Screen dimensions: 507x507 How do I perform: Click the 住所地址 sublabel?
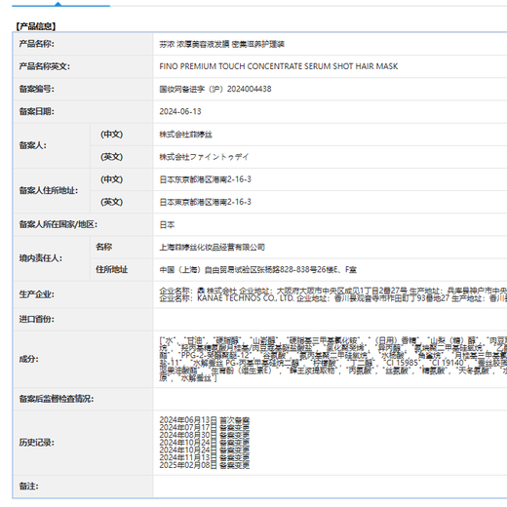(x=111, y=269)
